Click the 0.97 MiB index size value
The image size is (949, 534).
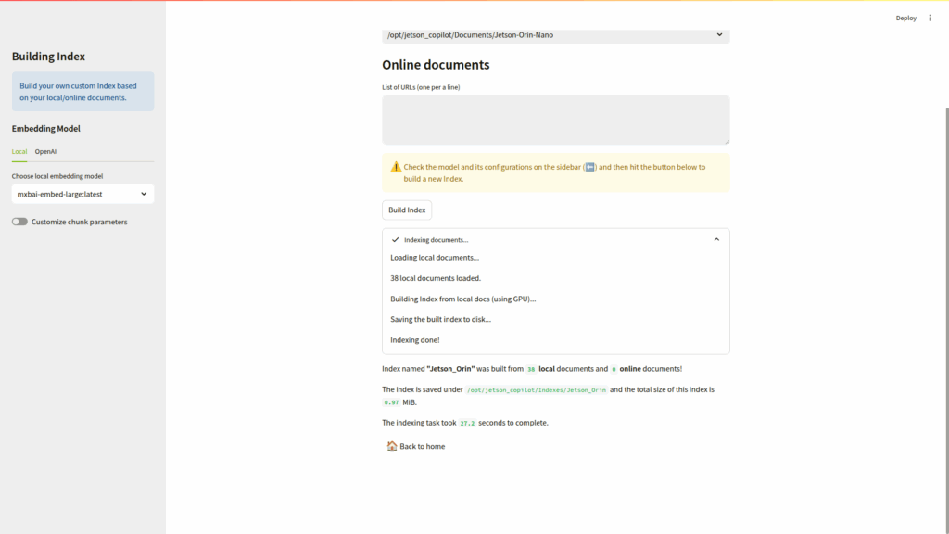click(x=391, y=402)
